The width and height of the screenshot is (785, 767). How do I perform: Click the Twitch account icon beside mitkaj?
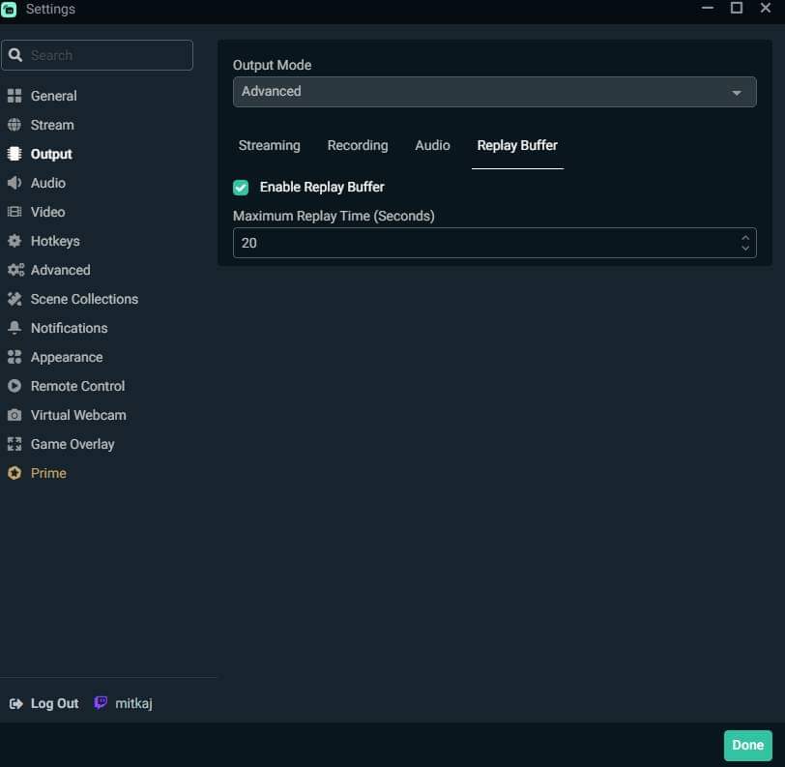point(101,703)
